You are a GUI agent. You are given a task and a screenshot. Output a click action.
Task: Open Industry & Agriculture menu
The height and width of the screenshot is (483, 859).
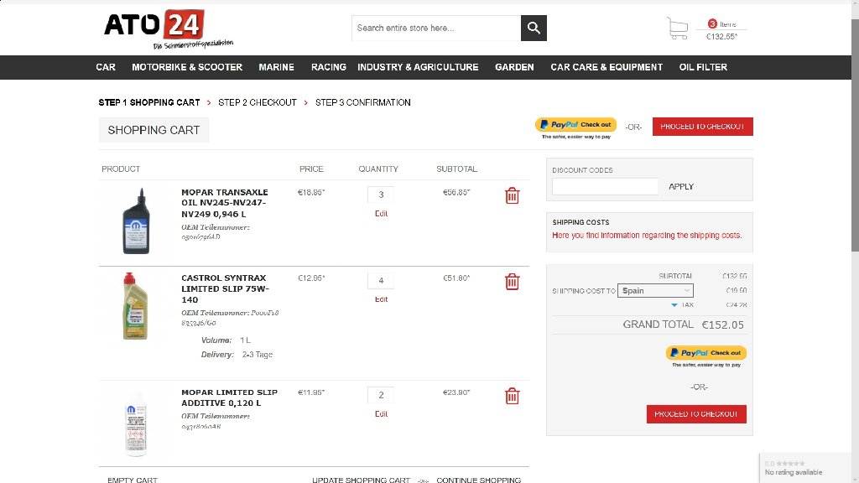click(x=418, y=67)
